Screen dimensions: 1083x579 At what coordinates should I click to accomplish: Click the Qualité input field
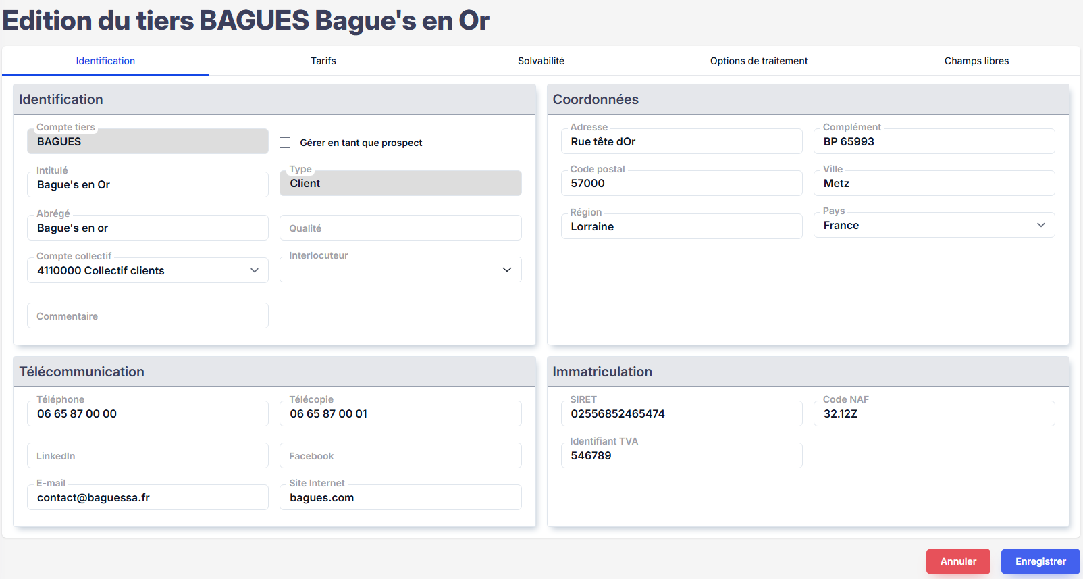coord(400,228)
